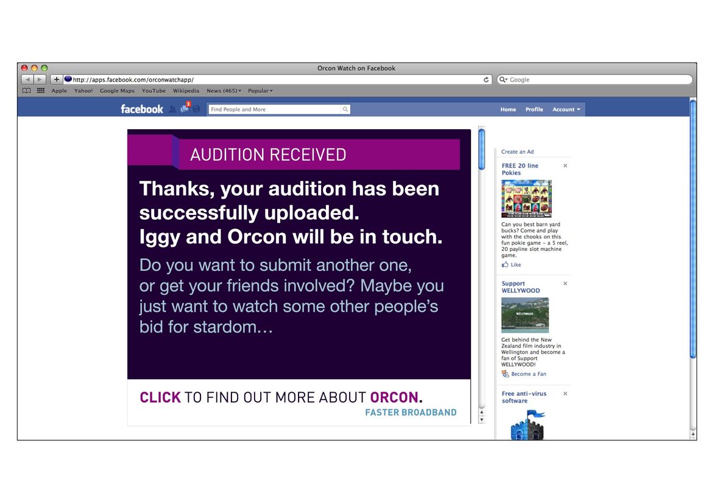Close the Free anti-virus software ad
Screen dimensions: 714x503
(565, 393)
